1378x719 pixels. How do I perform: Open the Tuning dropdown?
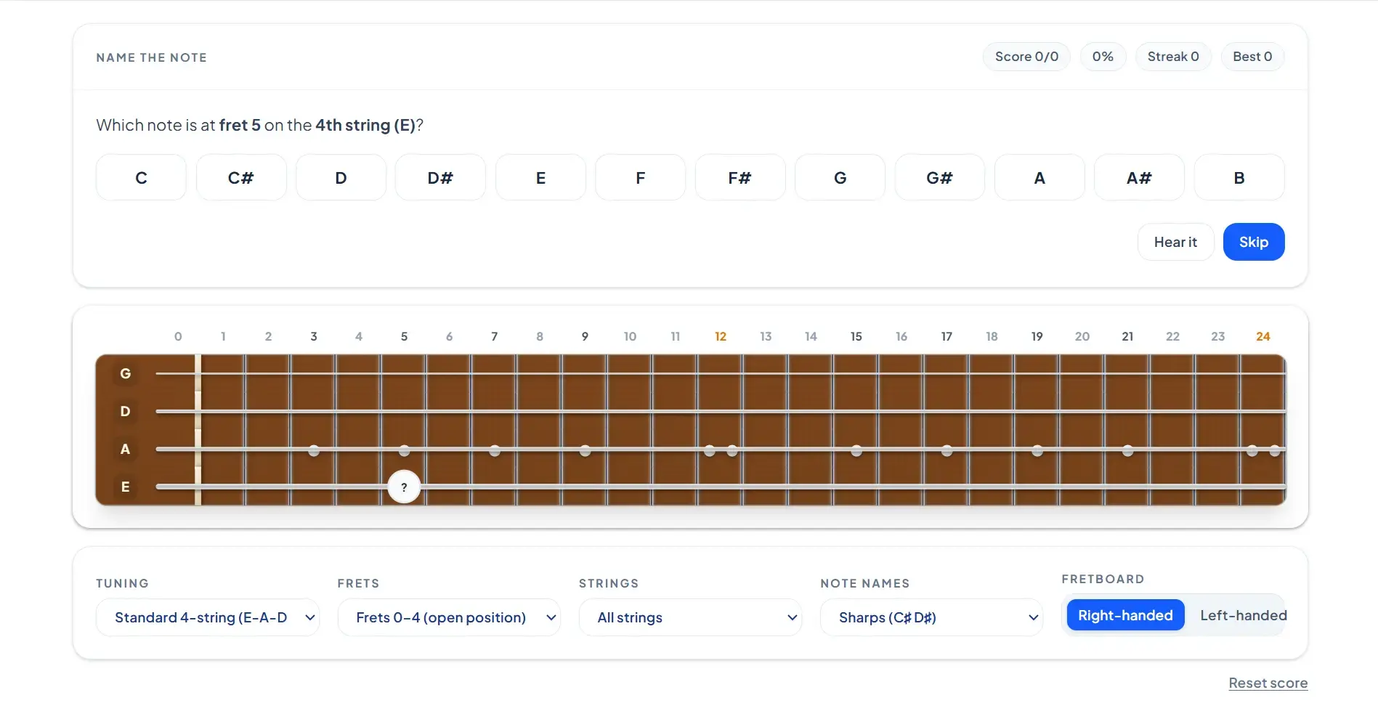[208, 617]
